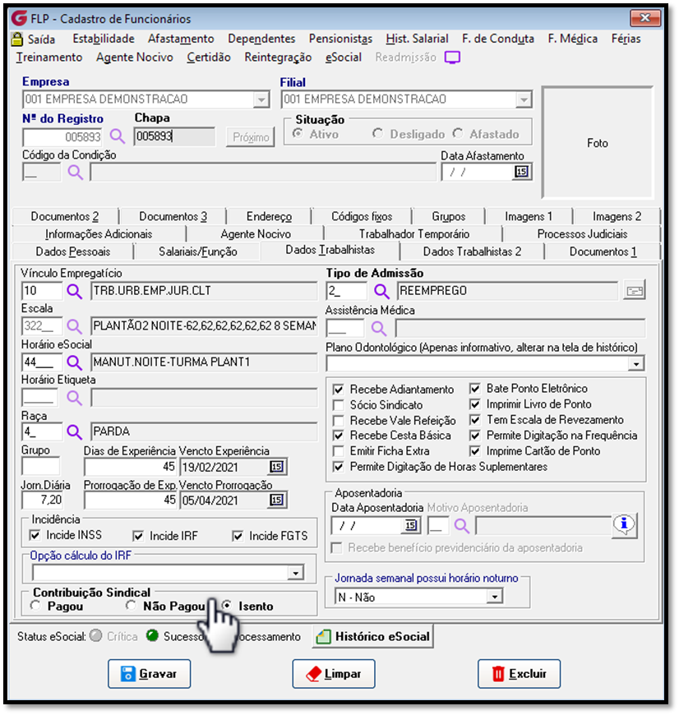
Task: Open Vínculo Empregatício lookup magnifier
Action: click(74, 291)
